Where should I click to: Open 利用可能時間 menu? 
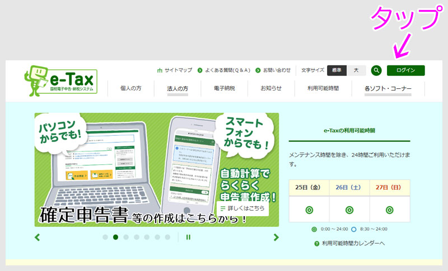click(x=323, y=88)
